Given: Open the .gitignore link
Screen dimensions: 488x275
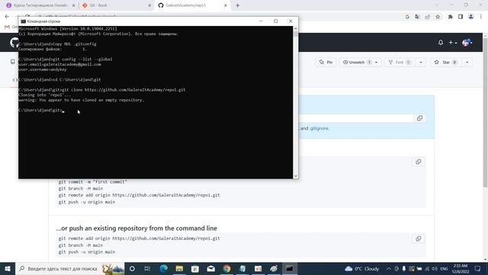Looking at the screenshot, I should pos(319,128).
